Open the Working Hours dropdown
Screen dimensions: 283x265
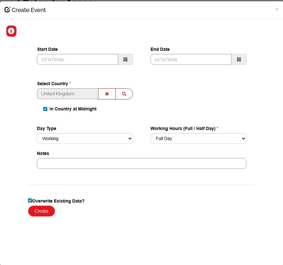tap(198, 138)
